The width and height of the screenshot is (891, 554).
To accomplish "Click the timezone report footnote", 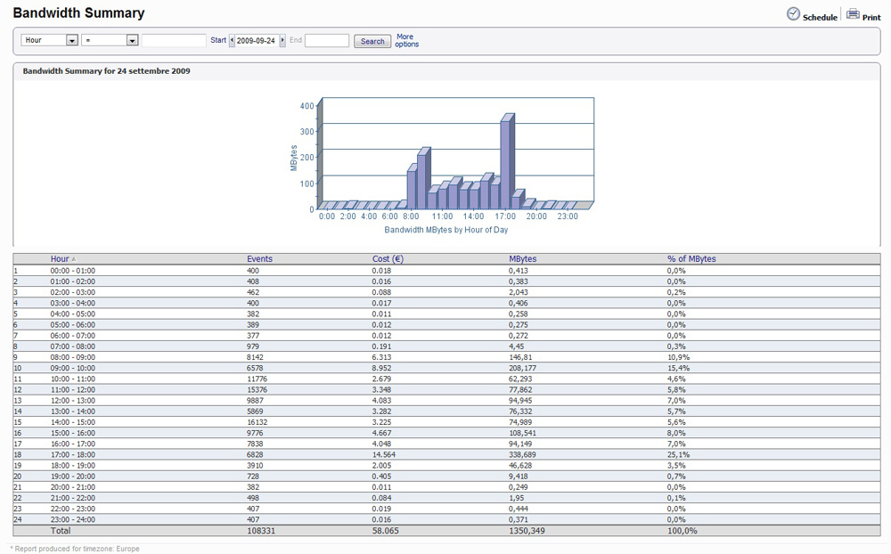I will click(75, 549).
